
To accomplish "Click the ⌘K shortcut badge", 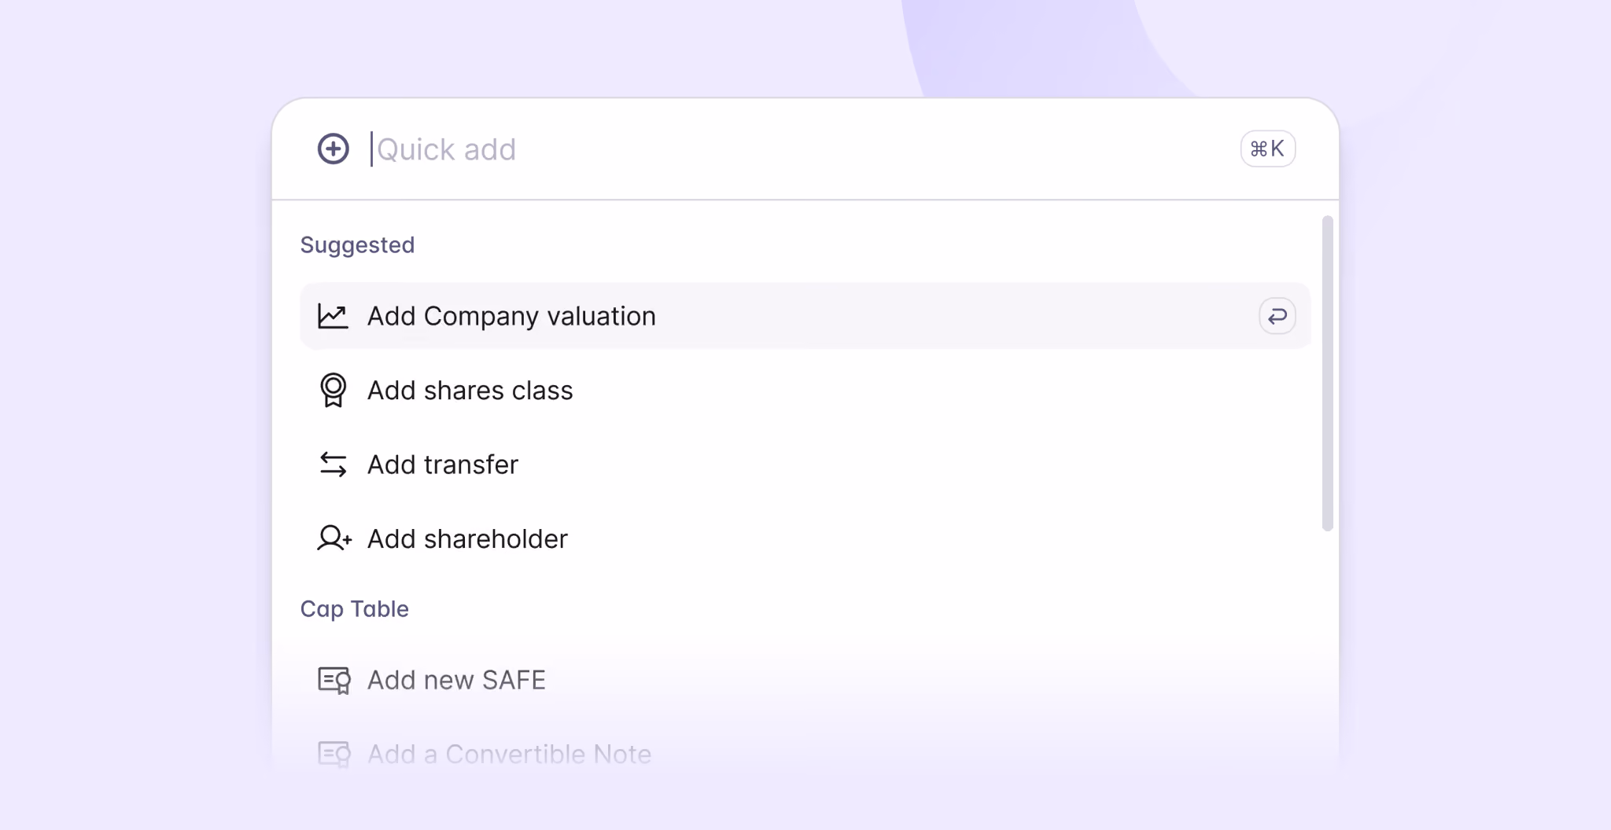I will pyautogui.click(x=1267, y=149).
